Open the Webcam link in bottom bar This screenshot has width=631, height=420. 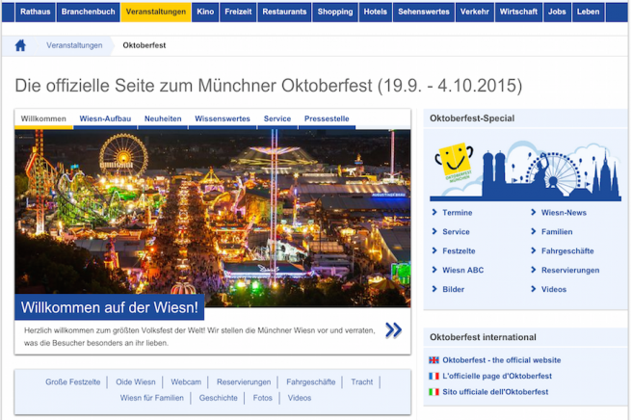coord(186,382)
